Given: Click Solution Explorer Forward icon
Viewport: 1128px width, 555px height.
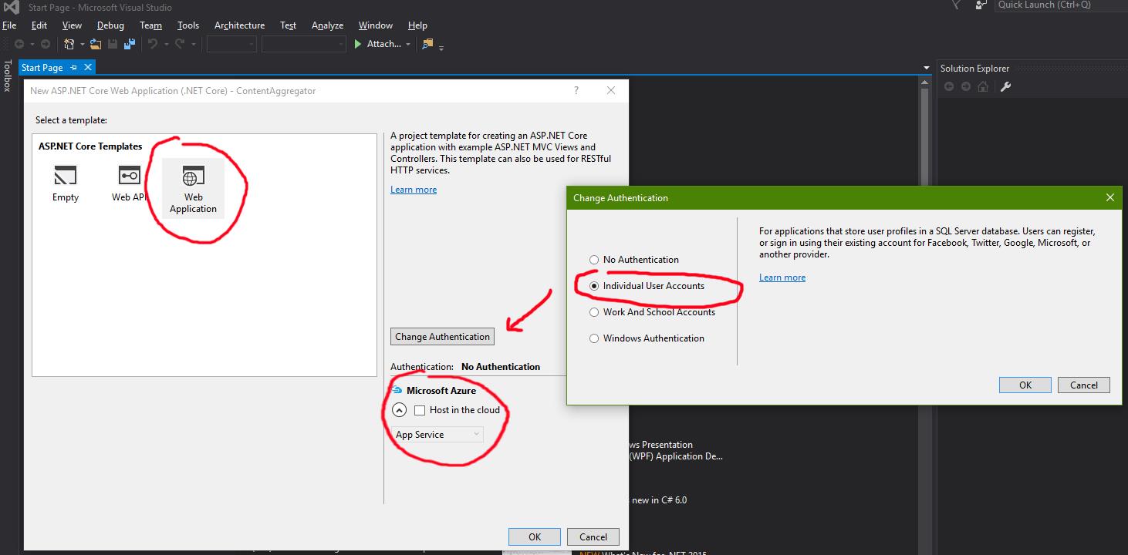Looking at the screenshot, I should 966,87.
